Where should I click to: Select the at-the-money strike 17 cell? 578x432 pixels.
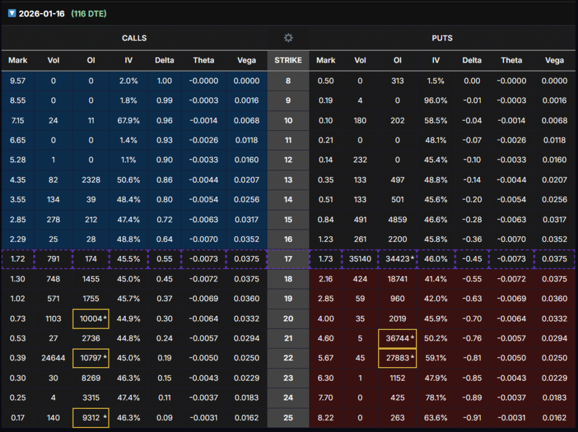(x=288, y=259)
